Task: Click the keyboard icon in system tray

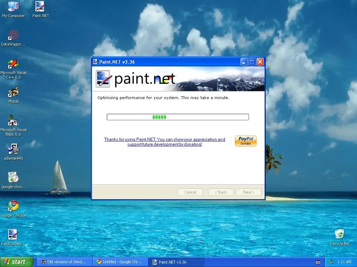Action: pyautogui.click(x=318, y=262)
